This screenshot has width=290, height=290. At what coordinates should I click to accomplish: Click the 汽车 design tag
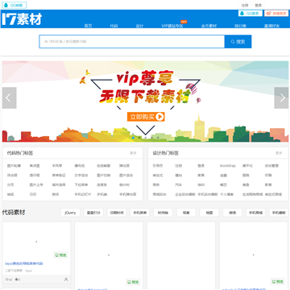pos(179,184)
